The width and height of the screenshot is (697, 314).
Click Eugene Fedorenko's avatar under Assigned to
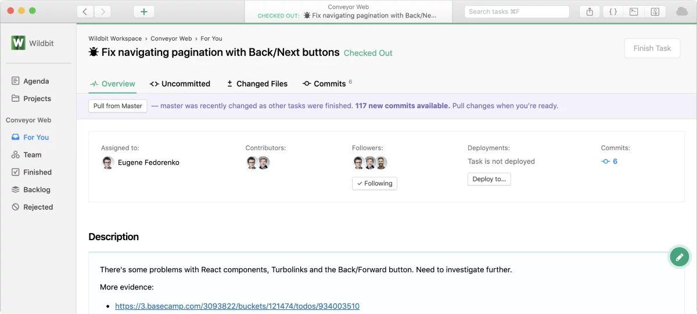107,163
